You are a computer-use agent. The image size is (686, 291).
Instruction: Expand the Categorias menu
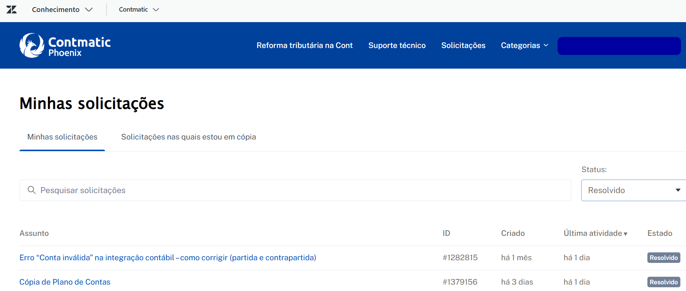524,45
